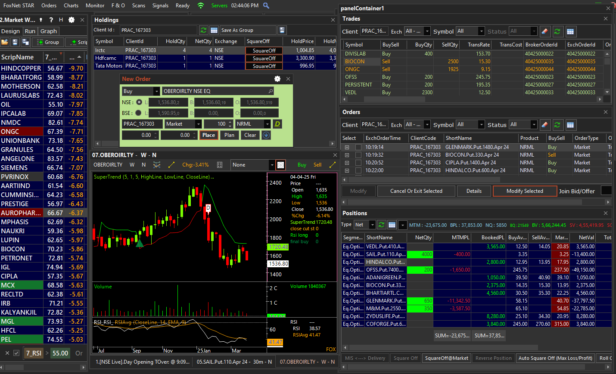
Task: Expand the GLENMARK.Put.1480 order row
Action: point(347,147)
